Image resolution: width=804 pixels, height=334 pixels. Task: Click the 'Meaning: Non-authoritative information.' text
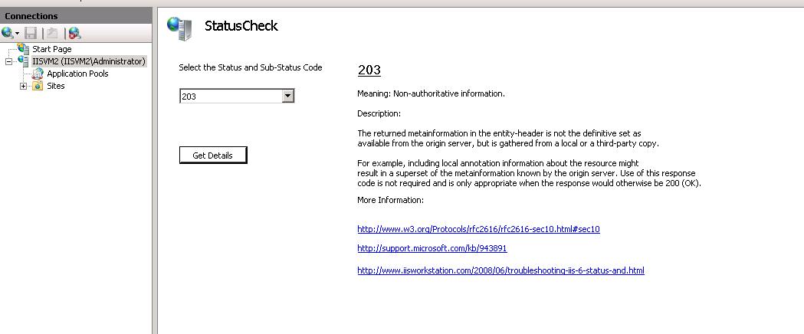point(432,93)
